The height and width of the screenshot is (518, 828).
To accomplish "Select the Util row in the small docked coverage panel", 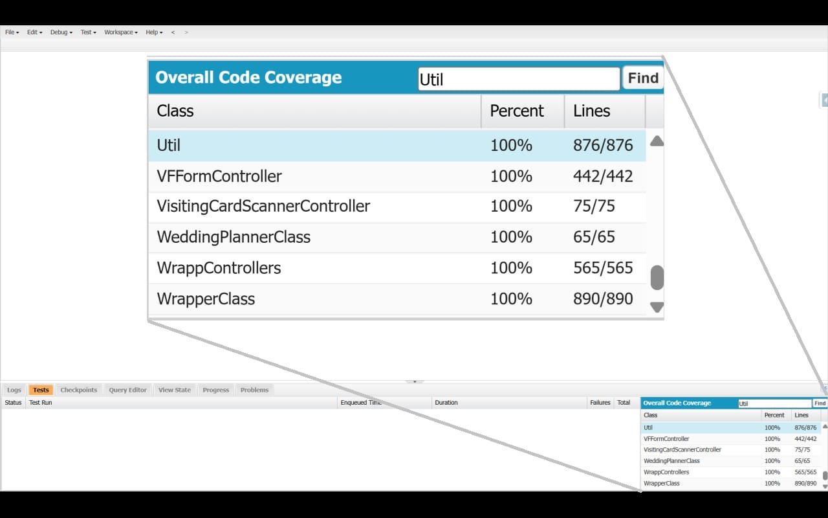I will click(731, 427).
